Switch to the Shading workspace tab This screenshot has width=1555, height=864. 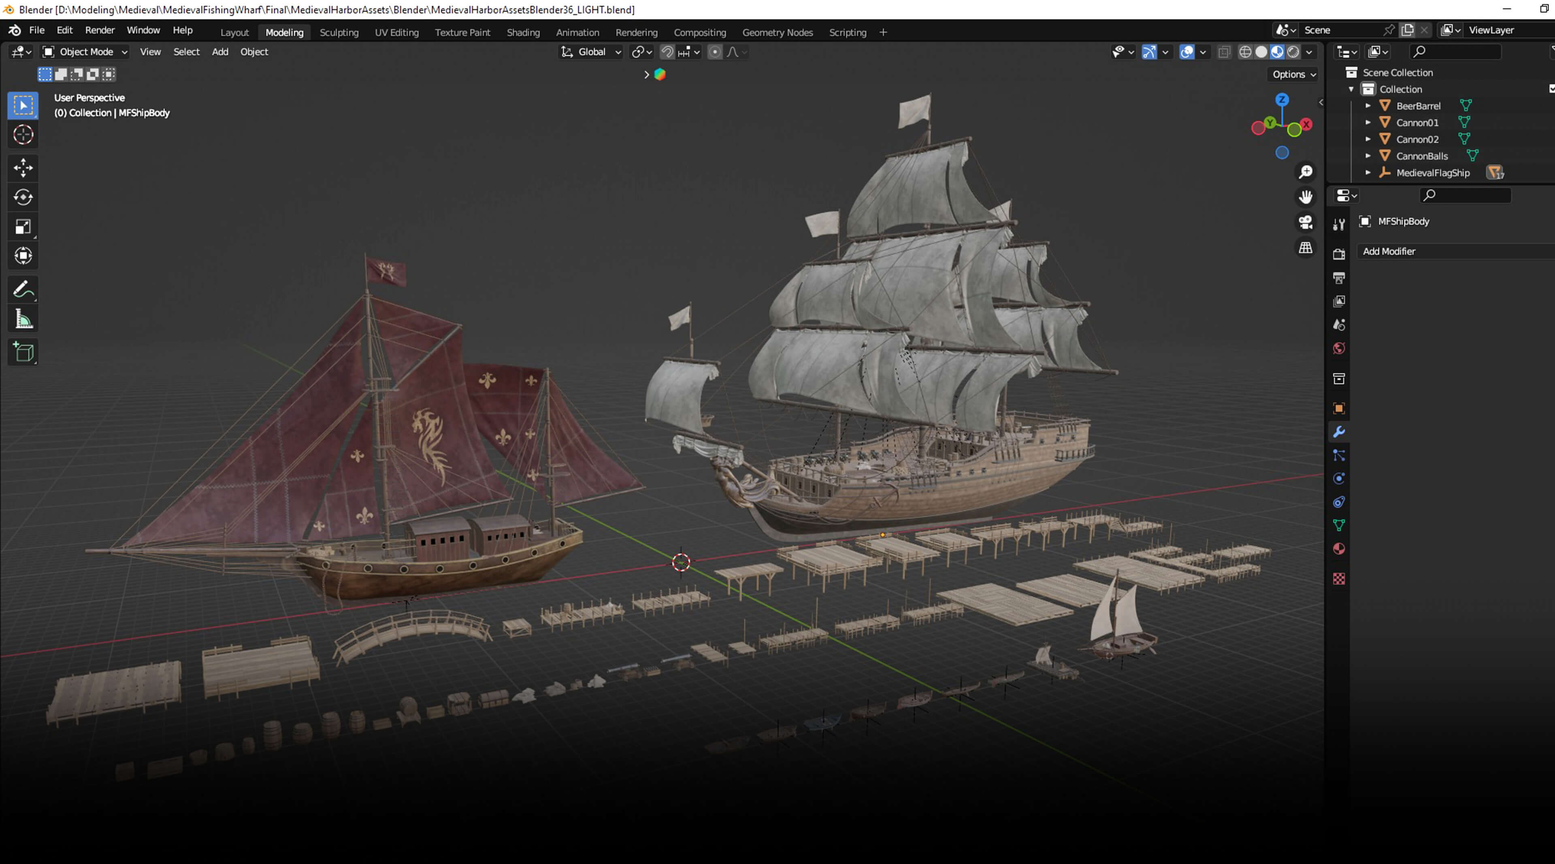pyautogui.click(x=523, y=32)
